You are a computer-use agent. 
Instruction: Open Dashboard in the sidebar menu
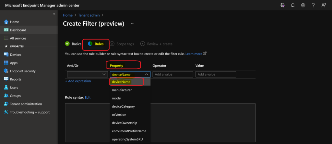[x=29, y=30]
